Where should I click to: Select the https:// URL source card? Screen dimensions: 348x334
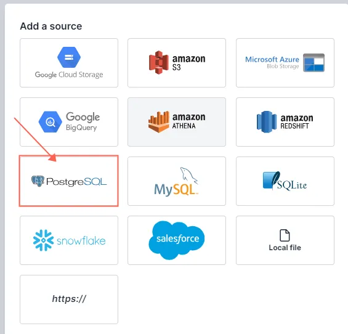pos(69,299)
